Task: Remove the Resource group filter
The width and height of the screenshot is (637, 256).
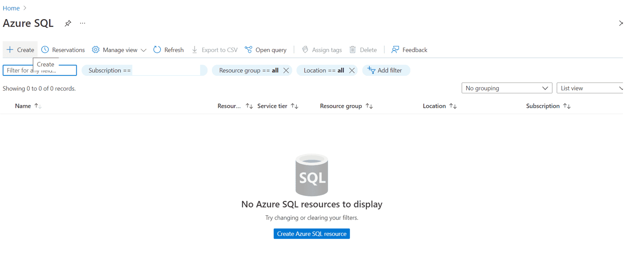Action: pos(286,70)
